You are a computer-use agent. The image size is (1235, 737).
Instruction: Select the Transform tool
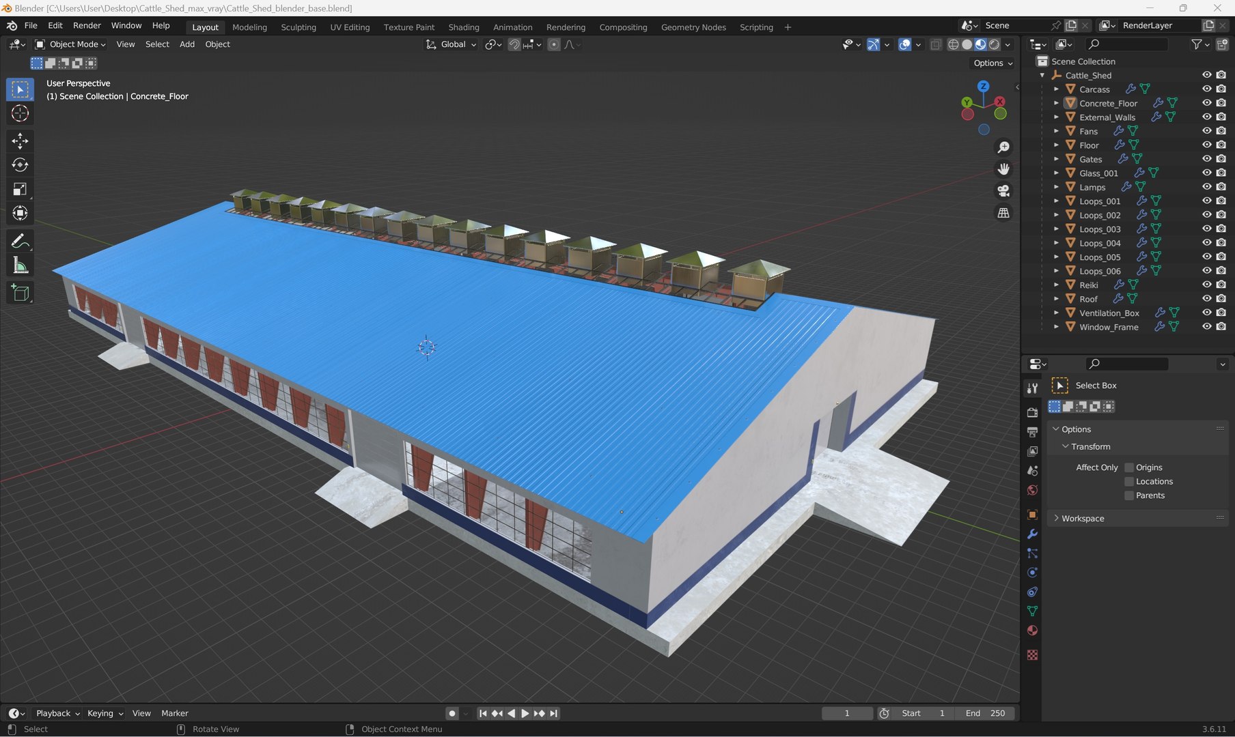20,214
